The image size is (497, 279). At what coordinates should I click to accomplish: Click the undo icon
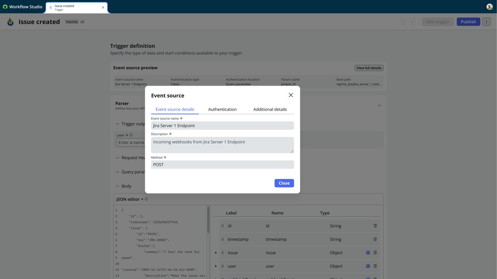coord(403,22)
